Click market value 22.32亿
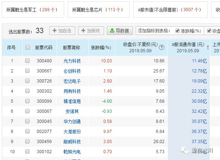This screenshot has height=160, width=220. click(x=199, y=91)
